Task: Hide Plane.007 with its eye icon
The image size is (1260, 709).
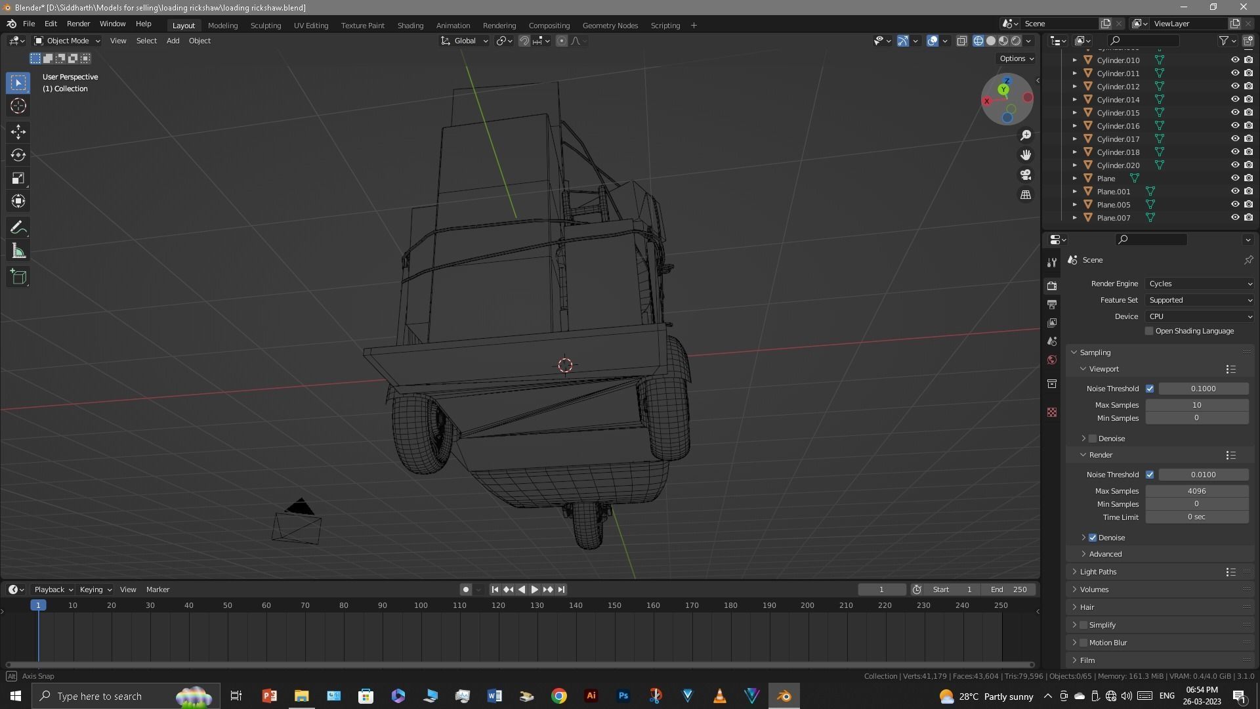Action: 1234,217
